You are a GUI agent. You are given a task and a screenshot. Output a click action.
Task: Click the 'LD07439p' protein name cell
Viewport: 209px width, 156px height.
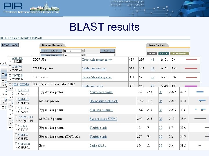tap(39, 60)
